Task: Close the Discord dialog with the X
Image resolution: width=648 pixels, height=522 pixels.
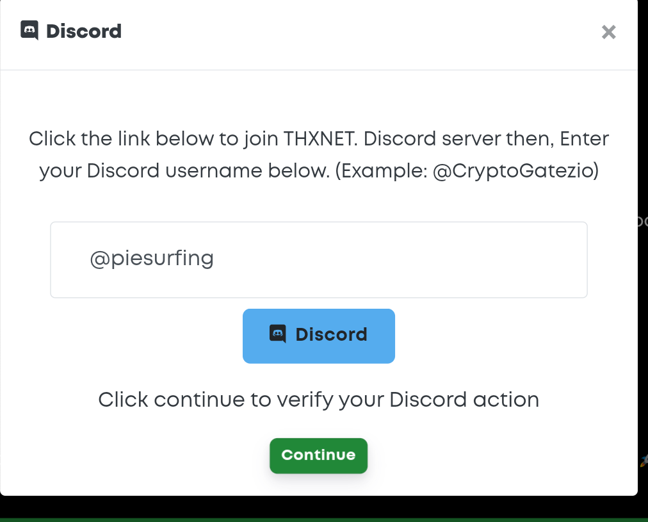Action: 609,32
